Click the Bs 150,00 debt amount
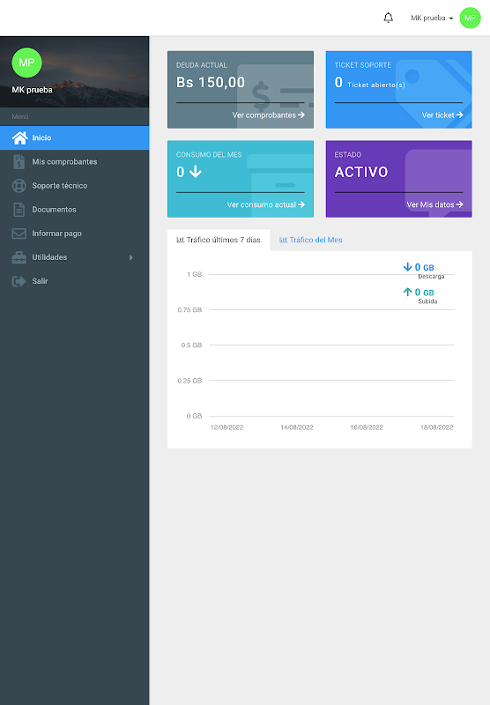490x705 pixels. [x=211, y=82]
